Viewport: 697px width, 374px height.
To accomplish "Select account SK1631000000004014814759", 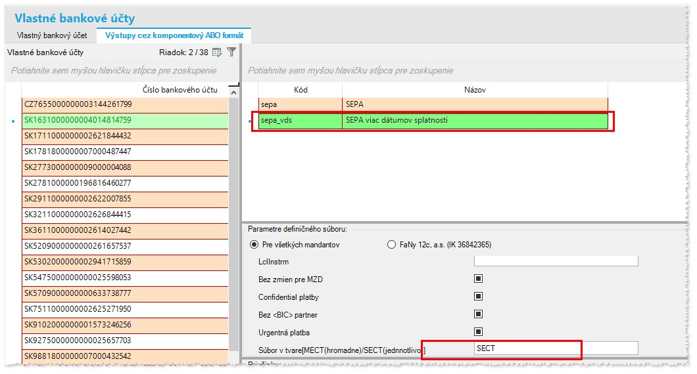I will [125, 120].
